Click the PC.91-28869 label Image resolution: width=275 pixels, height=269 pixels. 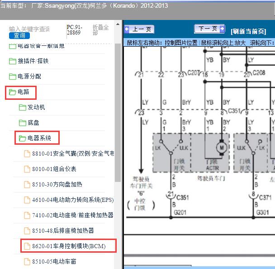tap(74, 30)
